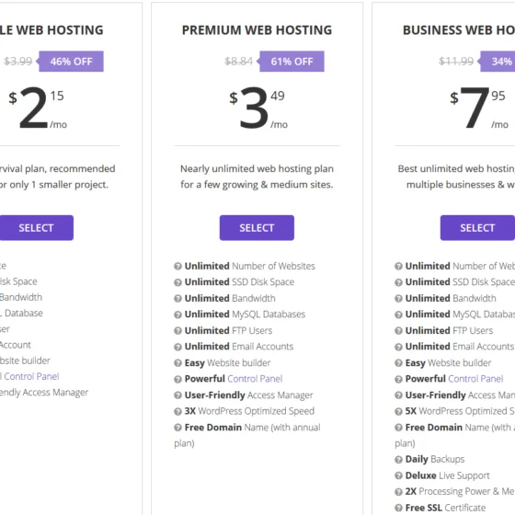Select the Premium Web Hosting plan
The height and width of the screenshot is (515, 515).
[257, 228]
